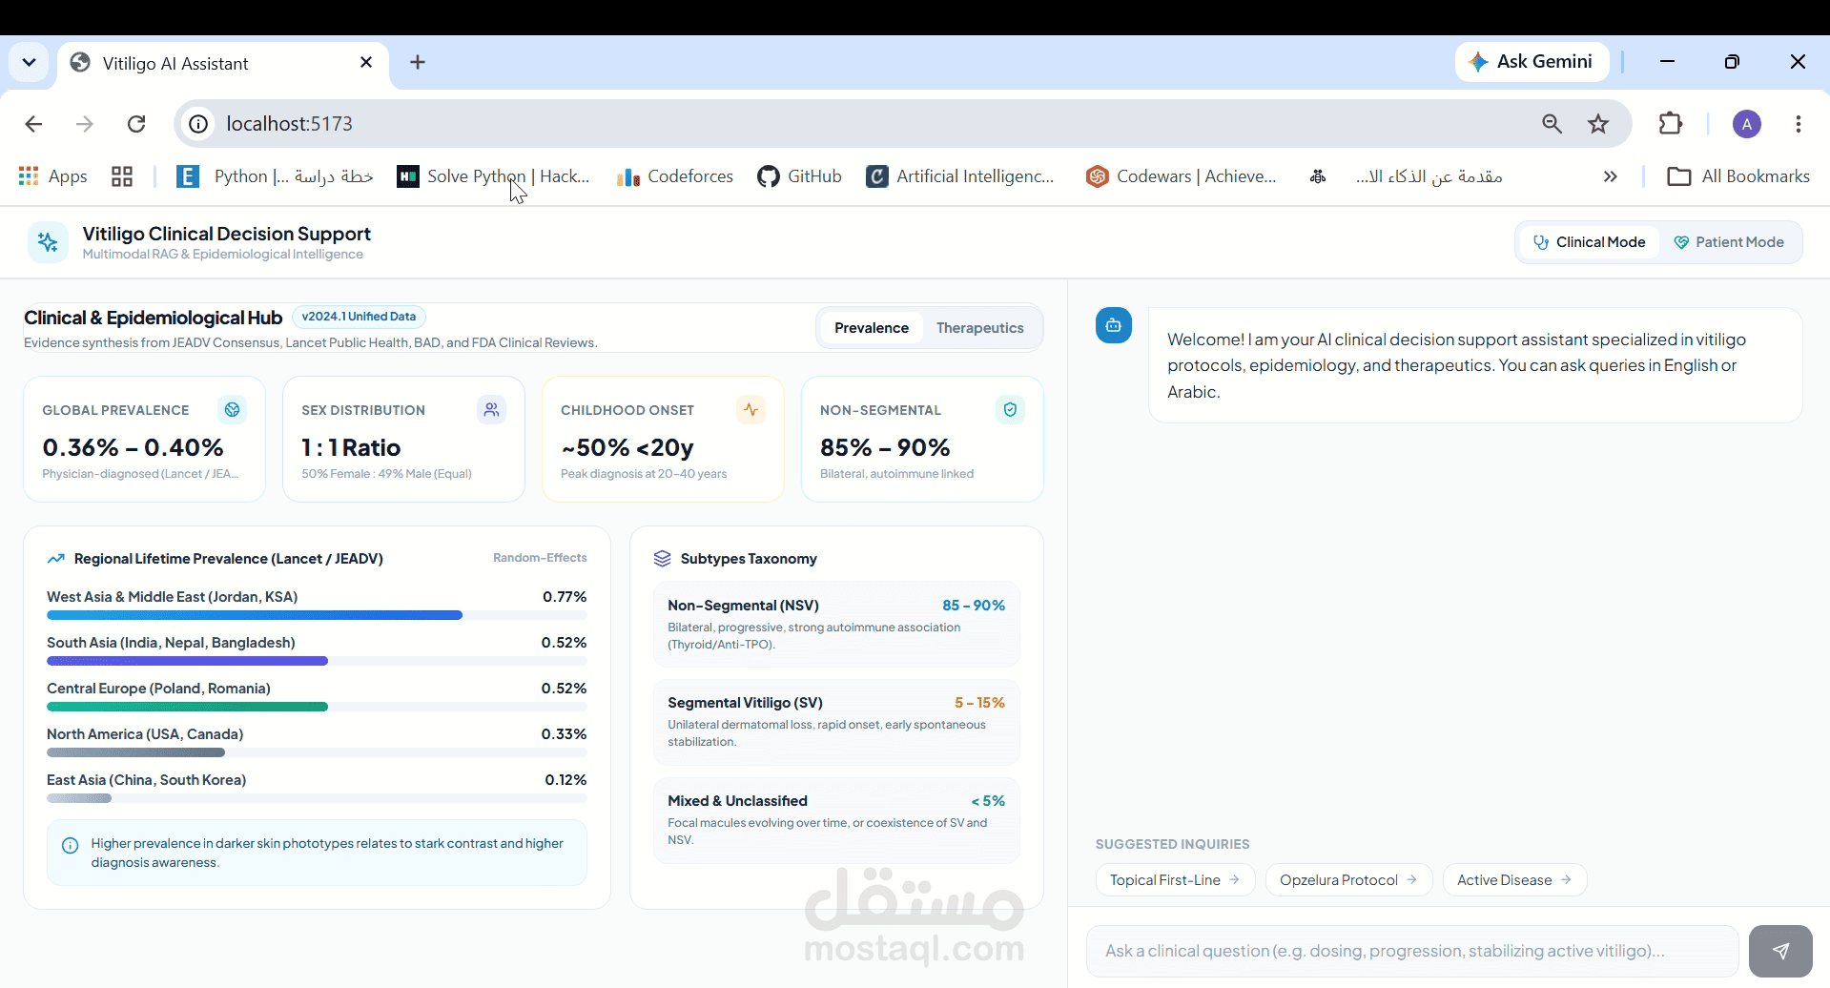Switch to Patient Mode
Viewport: 1830px width, 988px height.
coord(1729,242)
